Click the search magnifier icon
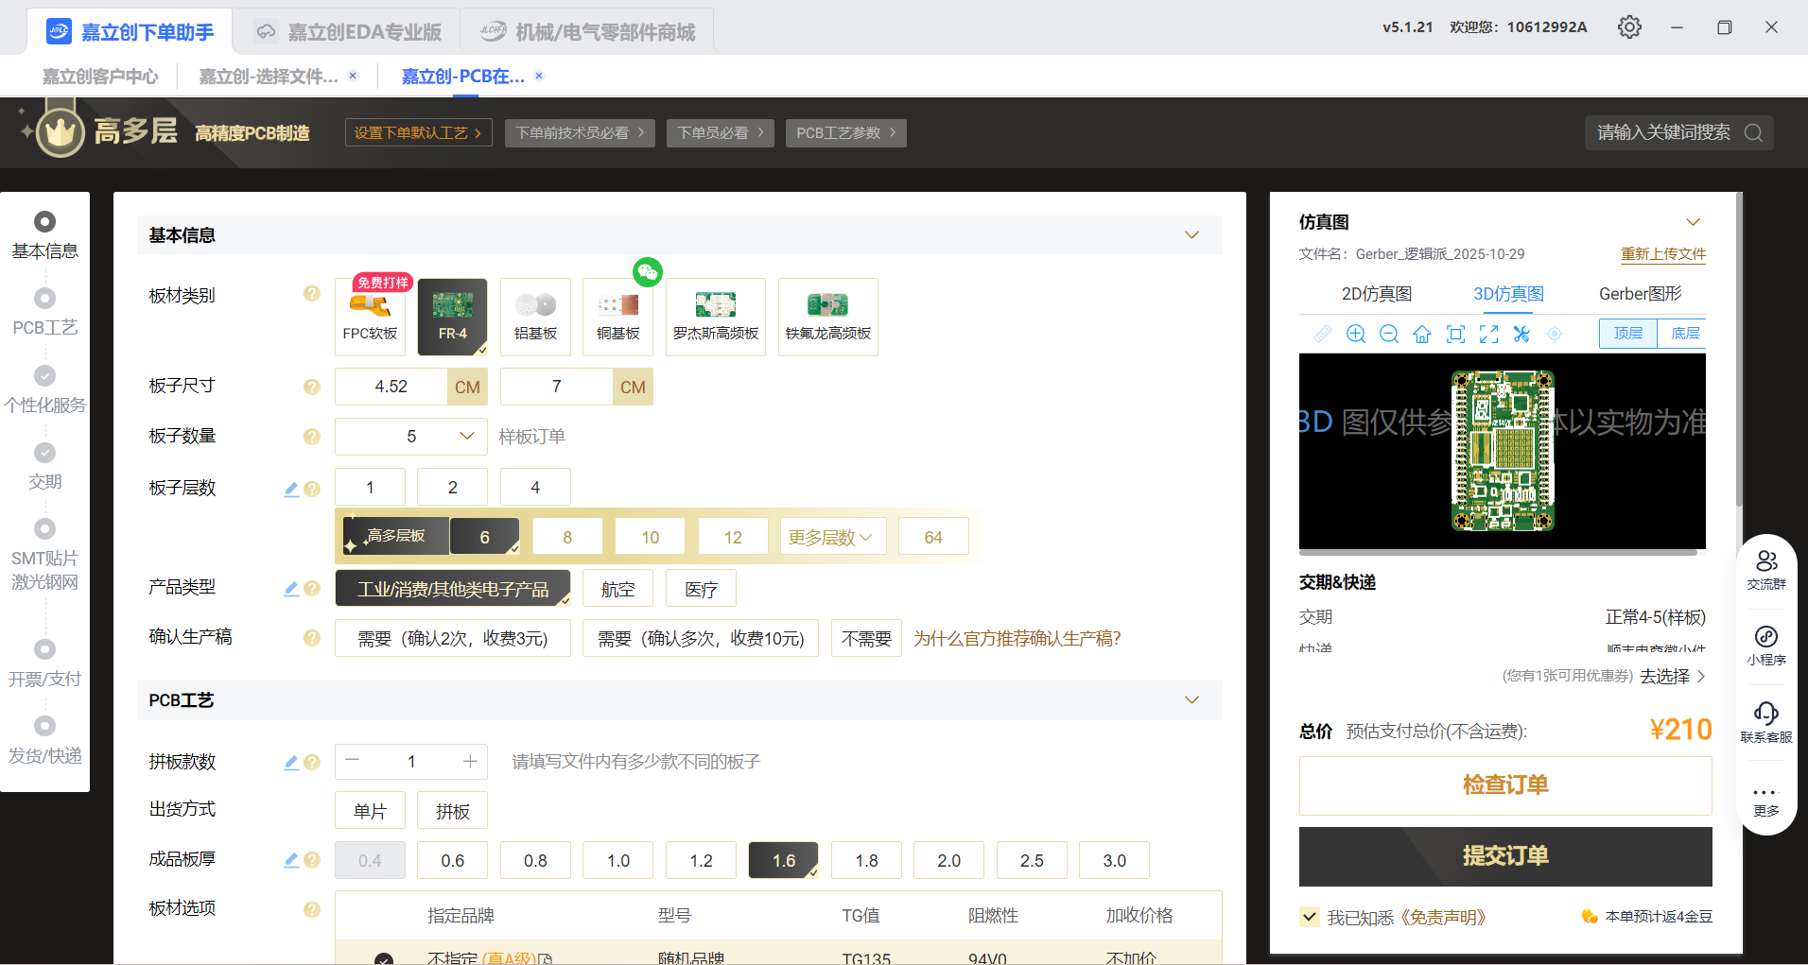 point(1753,133)
